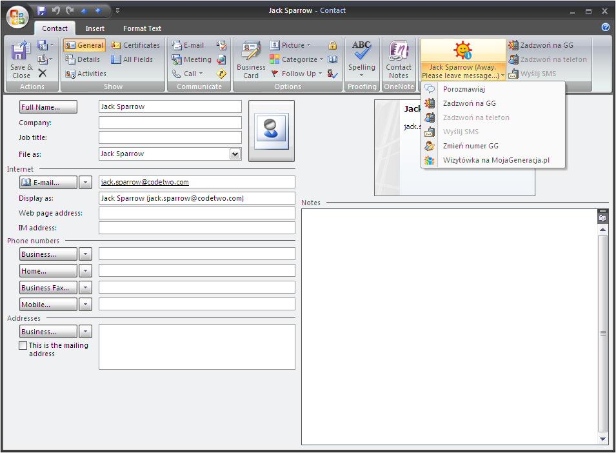Click the Business... address button
The height and width of the screenshot is (453, 616).
click(48, 332)
